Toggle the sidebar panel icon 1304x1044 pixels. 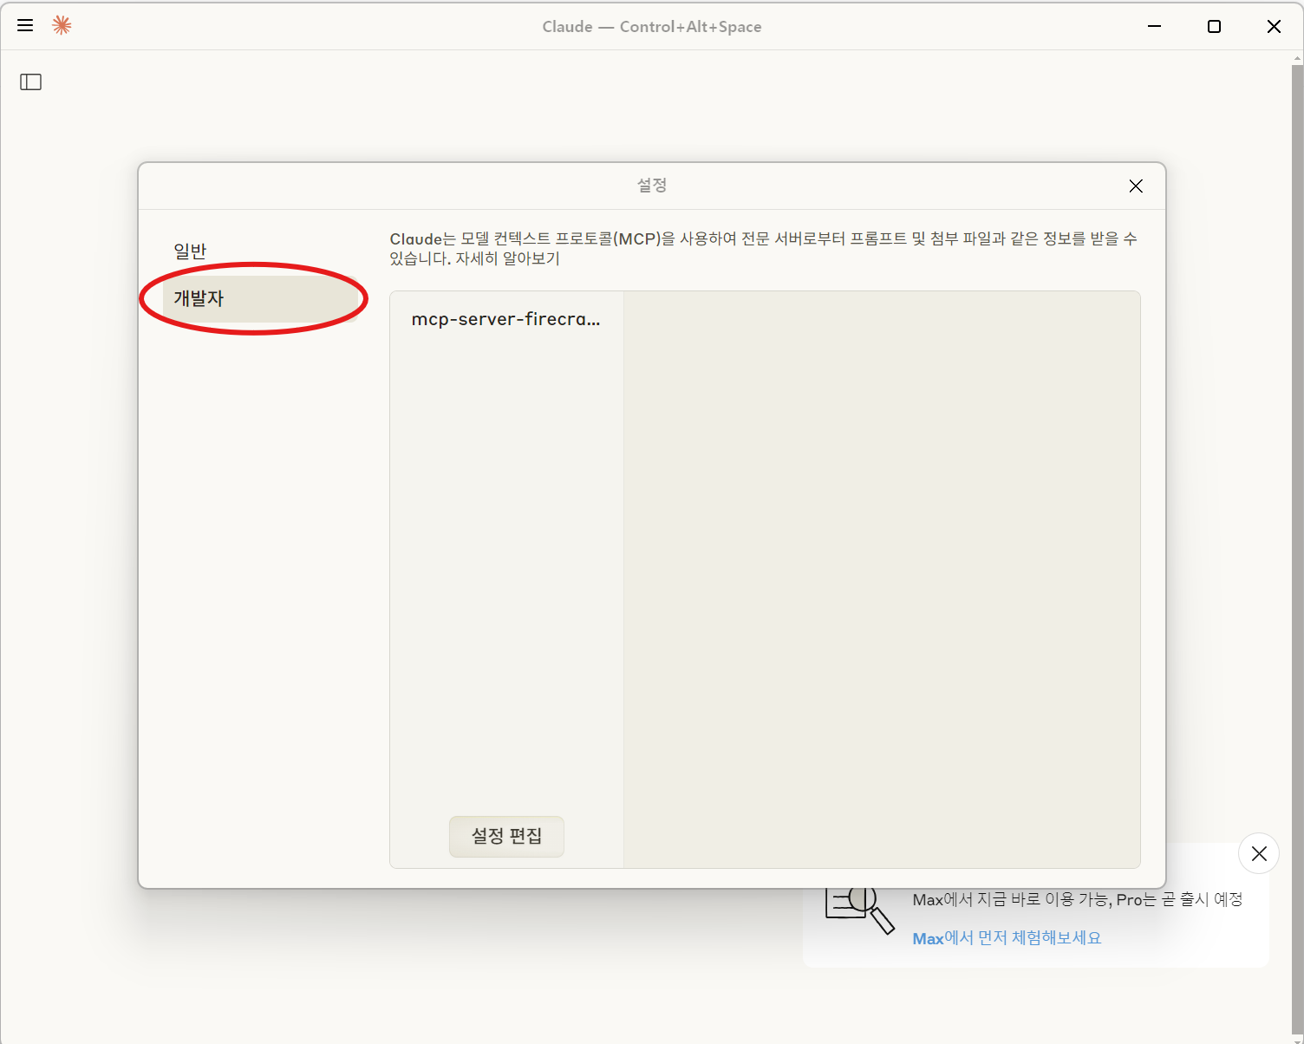31,82
